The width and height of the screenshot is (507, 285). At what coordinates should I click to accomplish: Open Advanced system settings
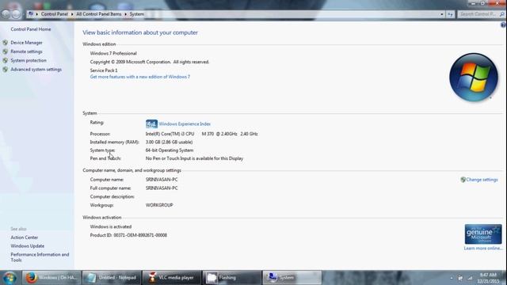[x=36, y=70]
